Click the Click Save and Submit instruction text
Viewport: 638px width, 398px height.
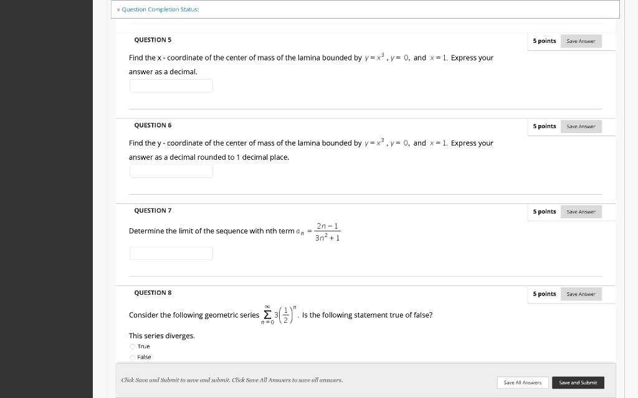(x=231, y=379)
